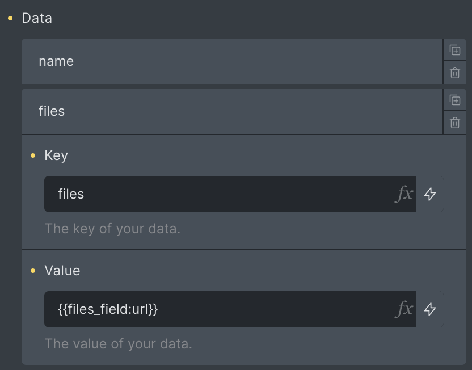This screenshot has width=472, height=370.
Task: Click the Value label
Action: click(x=62, y=270)
